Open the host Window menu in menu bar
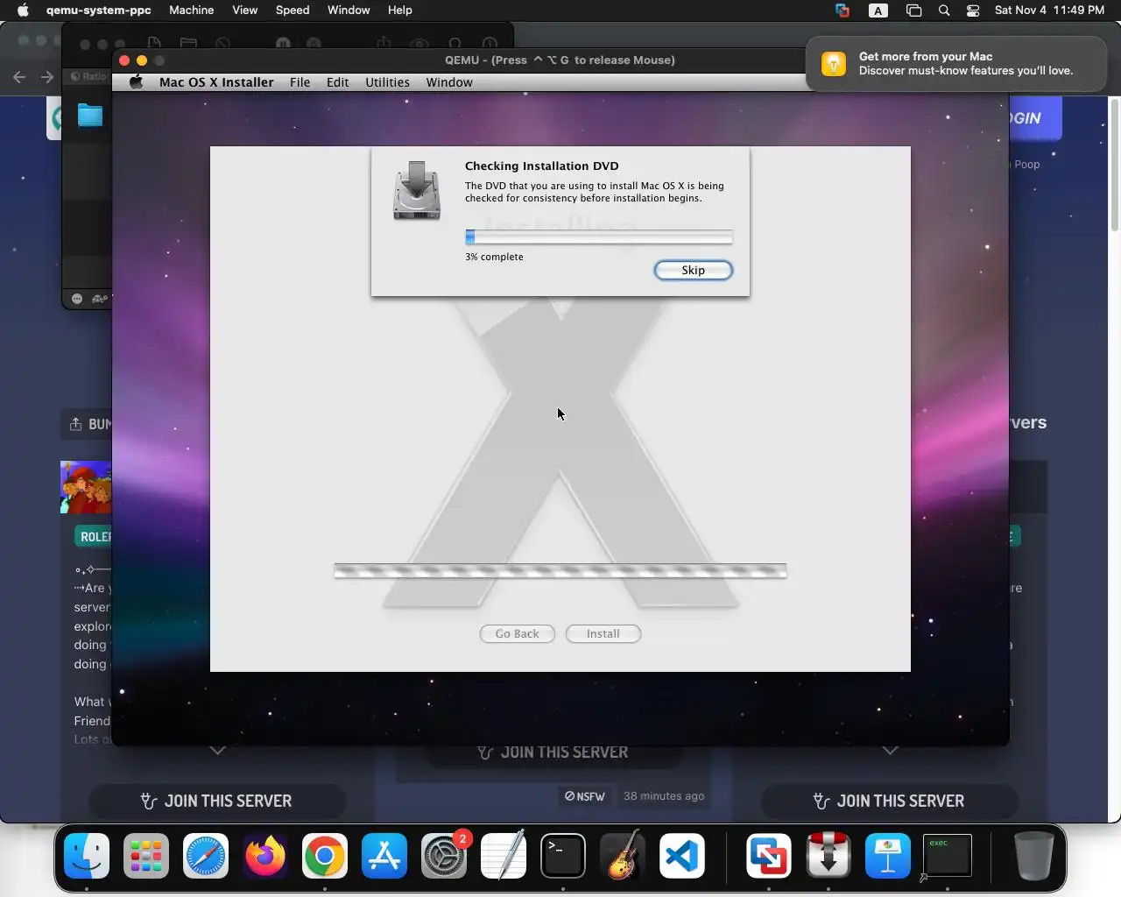The width and height of the screenshot is (1121, 897). [349, 11]
